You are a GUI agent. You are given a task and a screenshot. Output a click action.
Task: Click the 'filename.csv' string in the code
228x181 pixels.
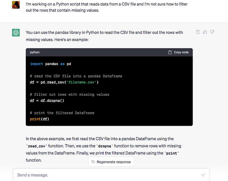click(81, 82)
